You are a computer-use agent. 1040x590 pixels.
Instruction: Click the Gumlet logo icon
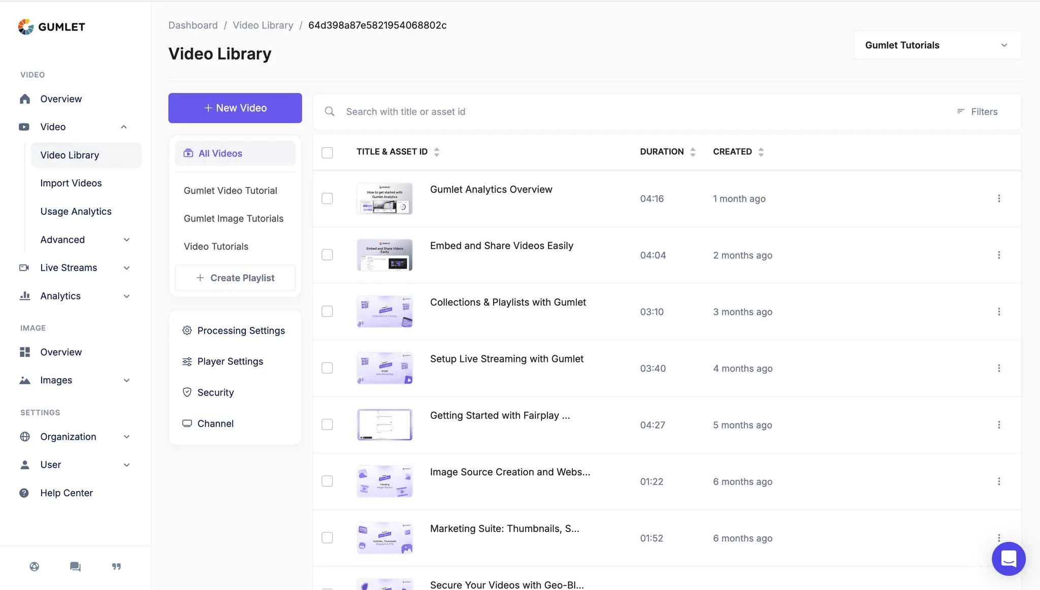pos(26,27)
